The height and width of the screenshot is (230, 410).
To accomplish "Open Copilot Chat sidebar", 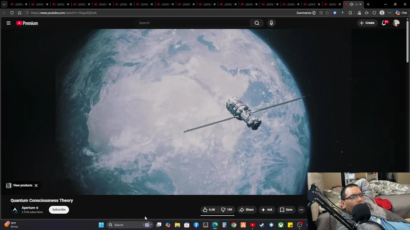I will (401, 13).
